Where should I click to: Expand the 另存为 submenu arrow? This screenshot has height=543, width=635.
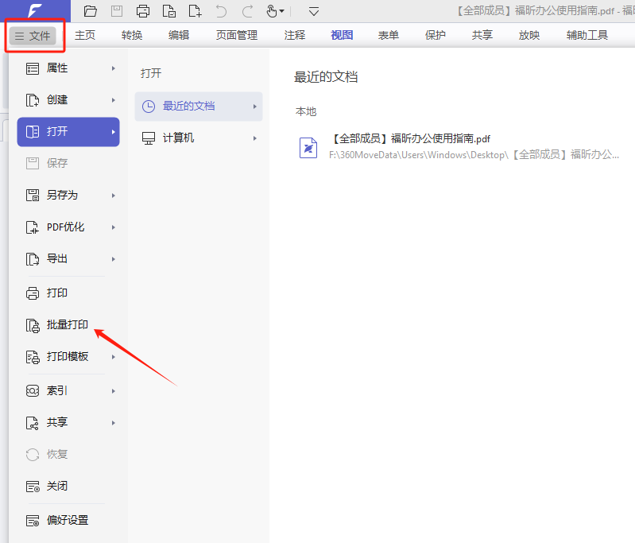click(114, 196)
